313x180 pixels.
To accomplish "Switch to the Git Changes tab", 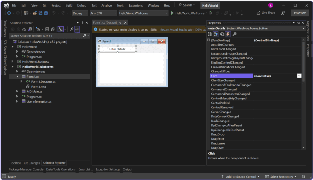I will [32, 163].
